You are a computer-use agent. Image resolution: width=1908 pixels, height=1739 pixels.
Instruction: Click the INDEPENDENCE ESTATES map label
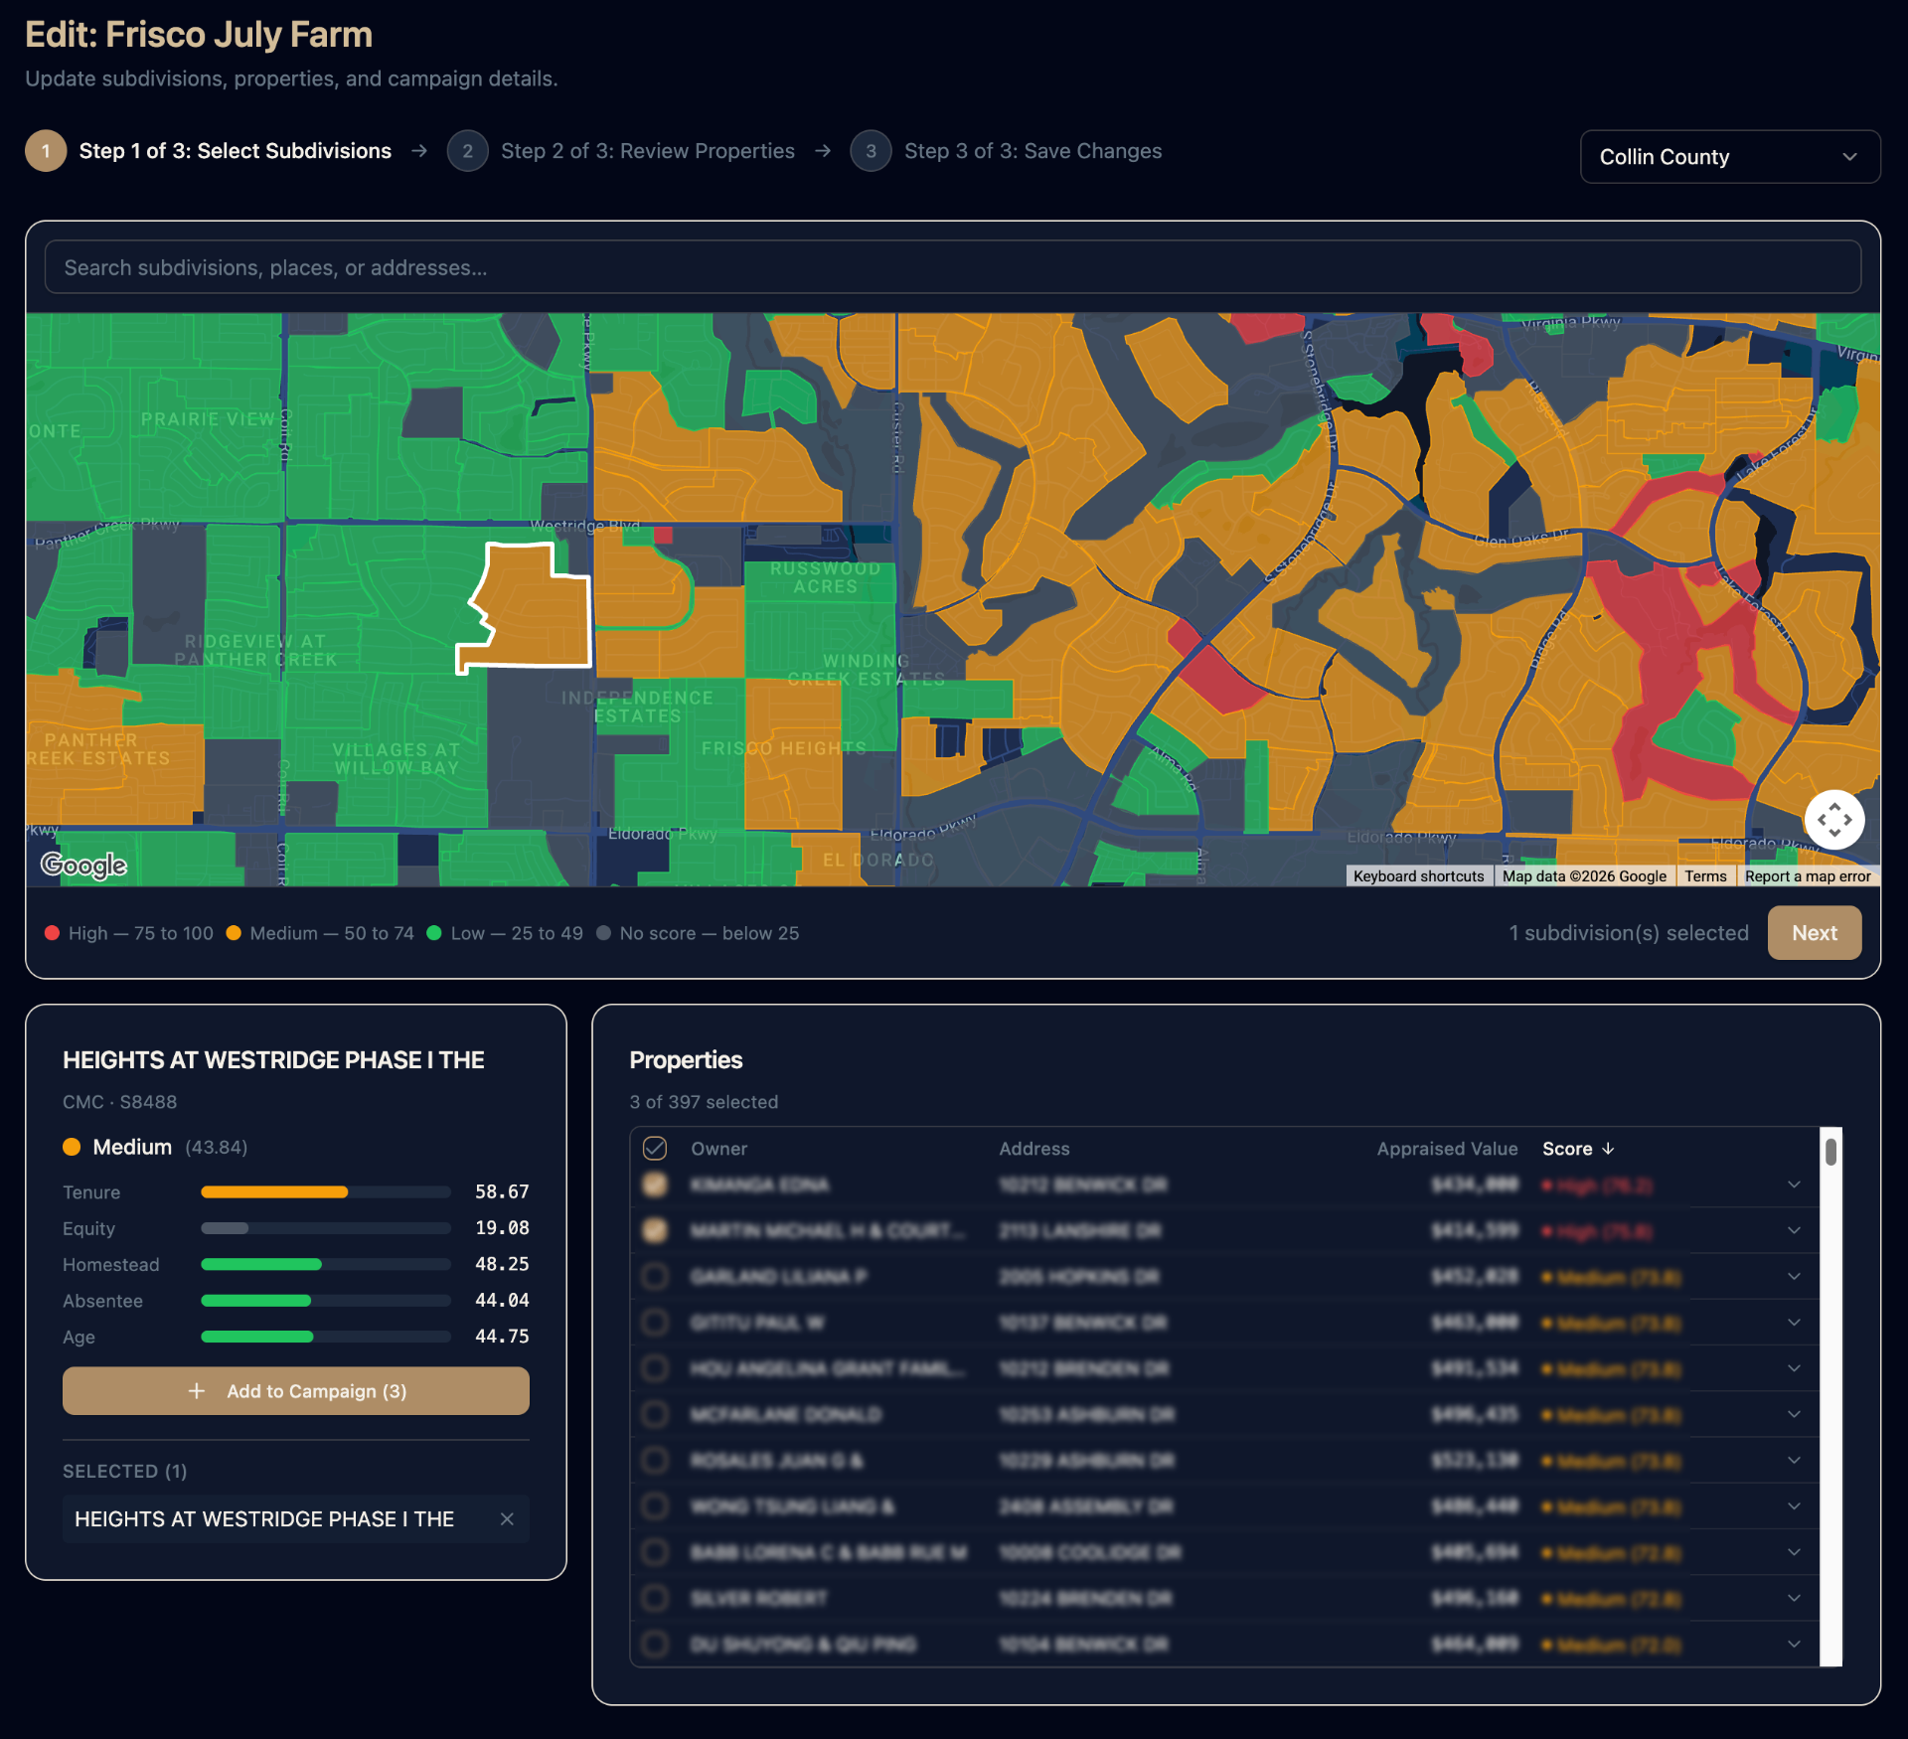tap(637, 708)
